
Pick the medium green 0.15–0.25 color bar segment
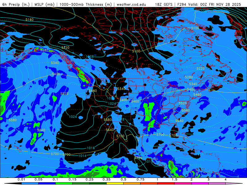81,183
